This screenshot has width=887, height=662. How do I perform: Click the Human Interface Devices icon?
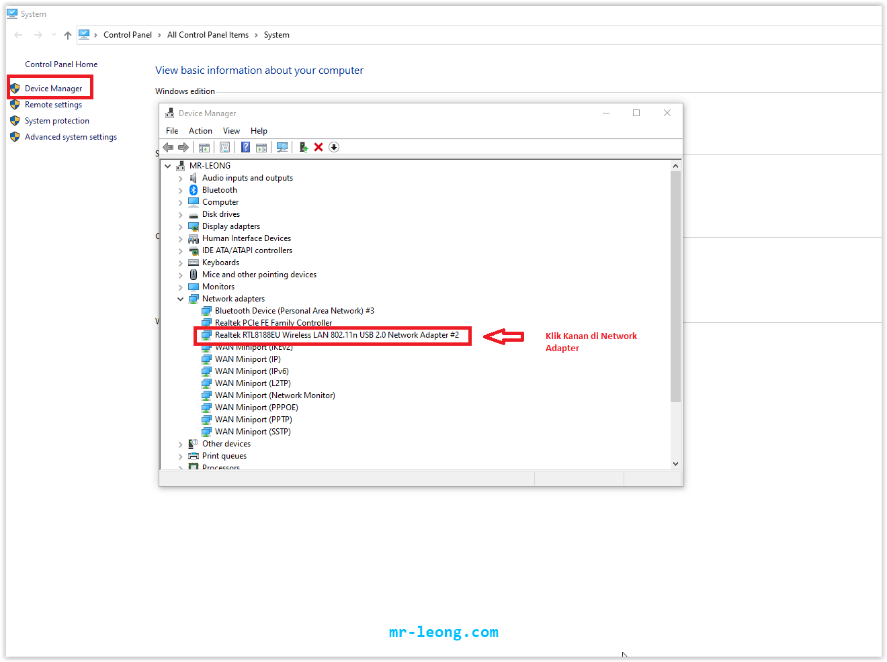coord(194,238)
